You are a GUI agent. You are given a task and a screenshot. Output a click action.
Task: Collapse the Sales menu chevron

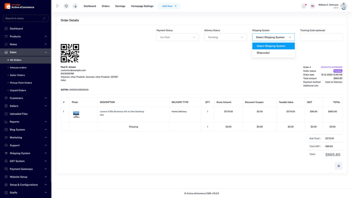(46, 52)
